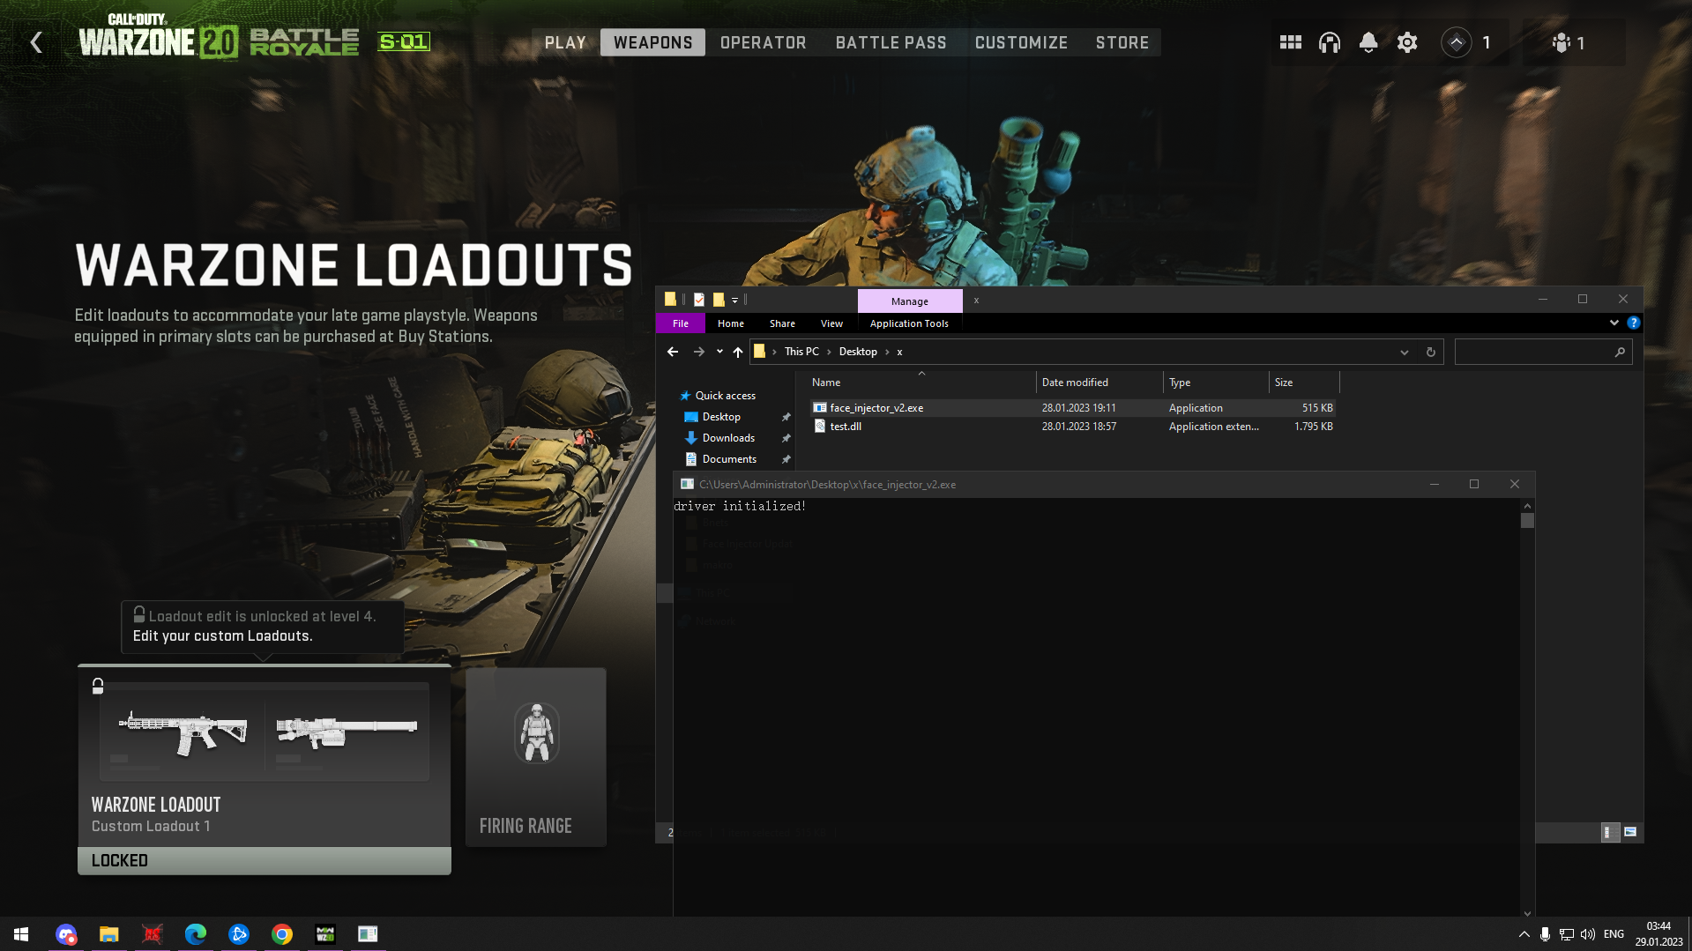The width and height of the screenshot is (1692, 951).
Task: Open Explorer help icon
Action: point(1634,323)
